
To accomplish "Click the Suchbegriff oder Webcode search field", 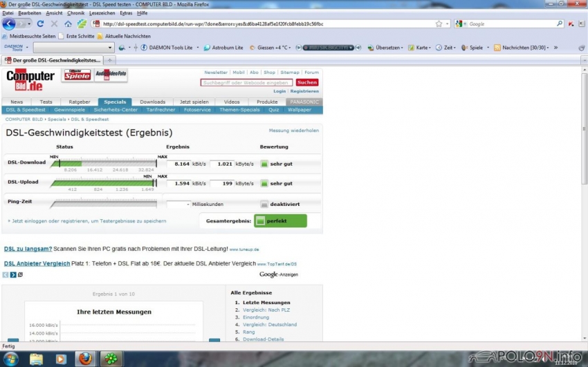I will [246, 82].
